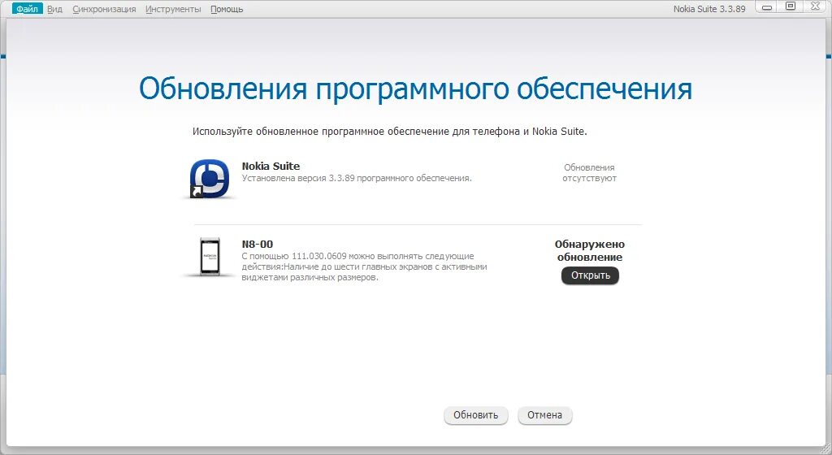
Task: Click the 'Обновления отсутствуют' status text
Action: [590, 173]
